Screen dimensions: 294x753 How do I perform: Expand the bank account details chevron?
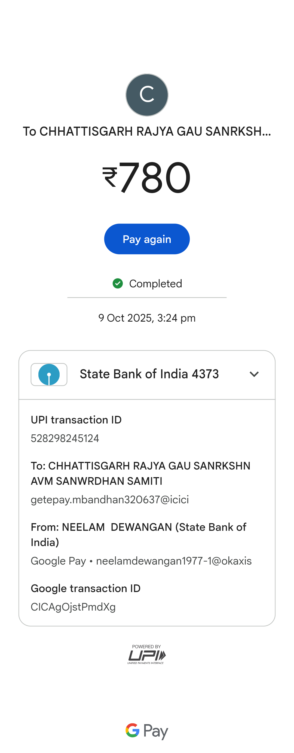254,374
